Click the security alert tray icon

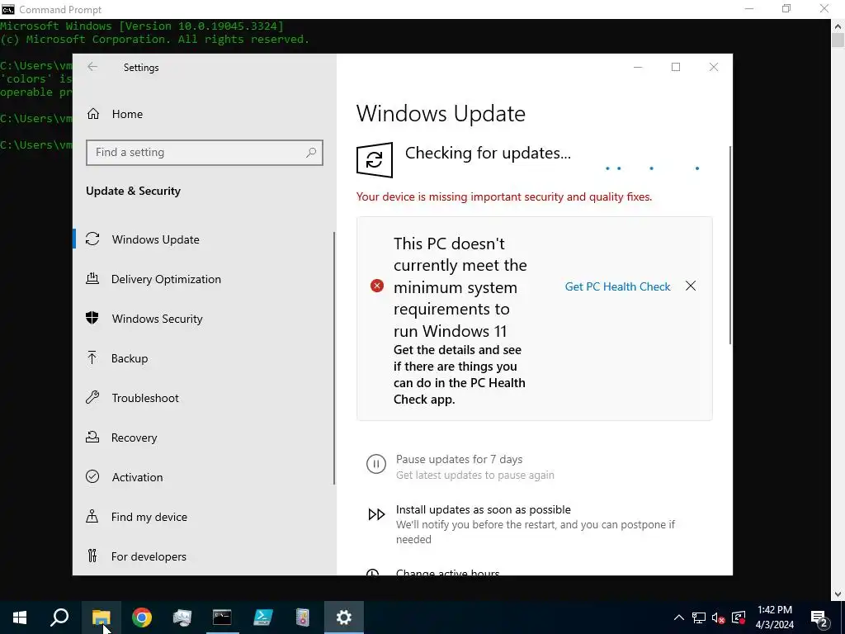[x=739, y=617]
